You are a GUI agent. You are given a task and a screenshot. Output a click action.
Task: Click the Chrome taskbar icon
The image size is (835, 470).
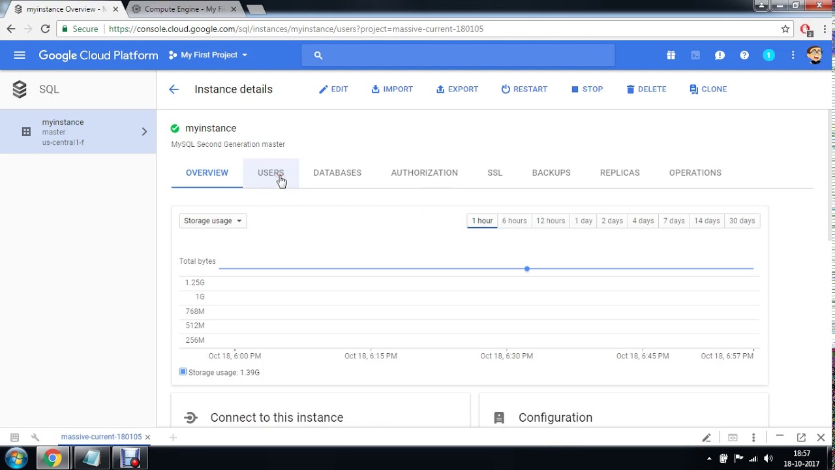click(53, 459)
